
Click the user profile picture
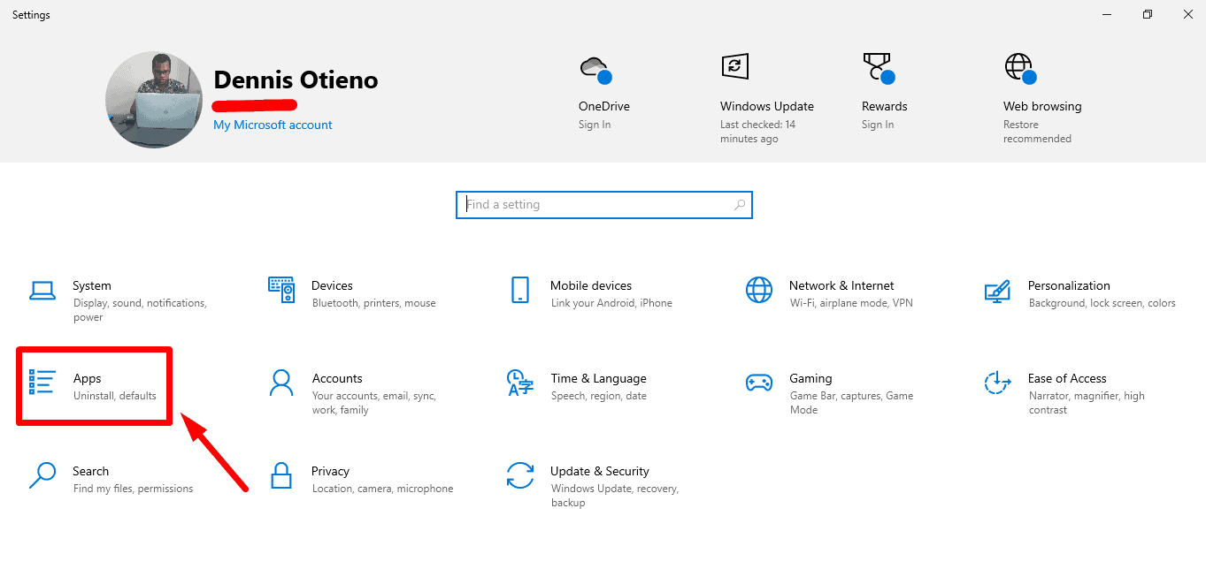(154, 99)
